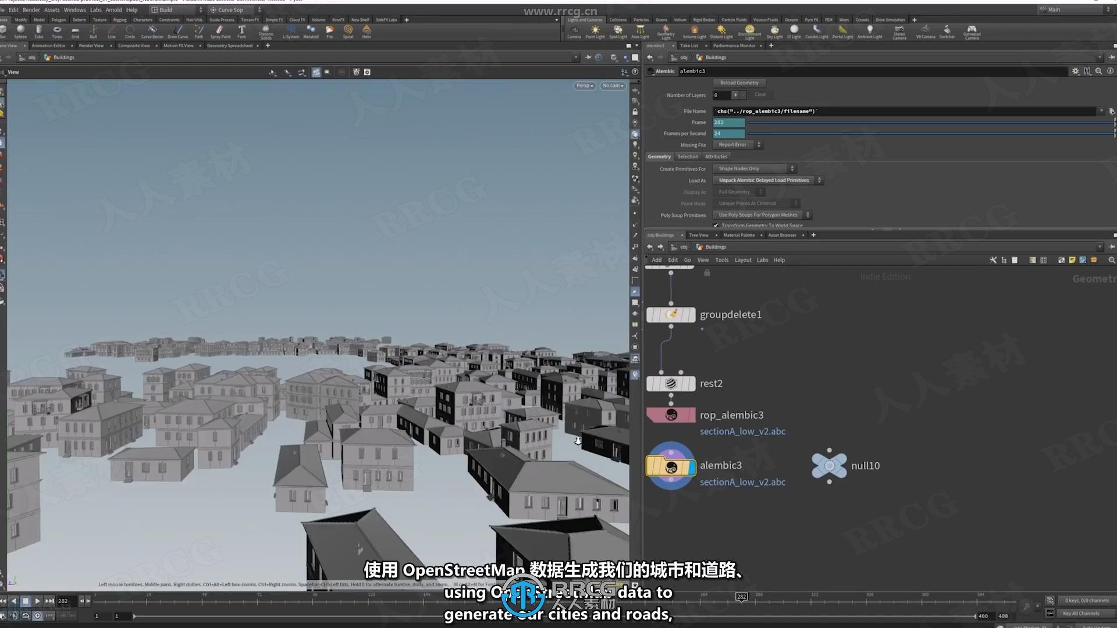Select the L-System shelf tool
This screenshot has height=628, width=1117.
pos(291,31)
